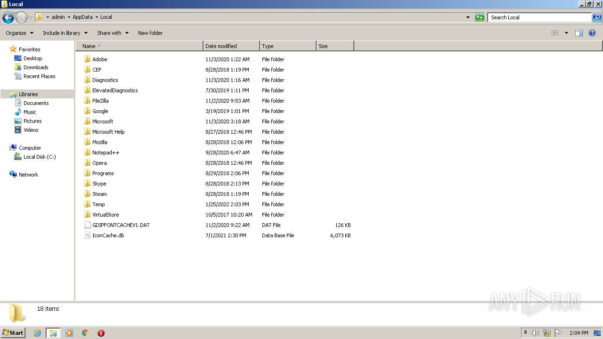The height and width of the screenshot is (339, 603).
Task: Select IconCache.db file icon
Action: 87,235
